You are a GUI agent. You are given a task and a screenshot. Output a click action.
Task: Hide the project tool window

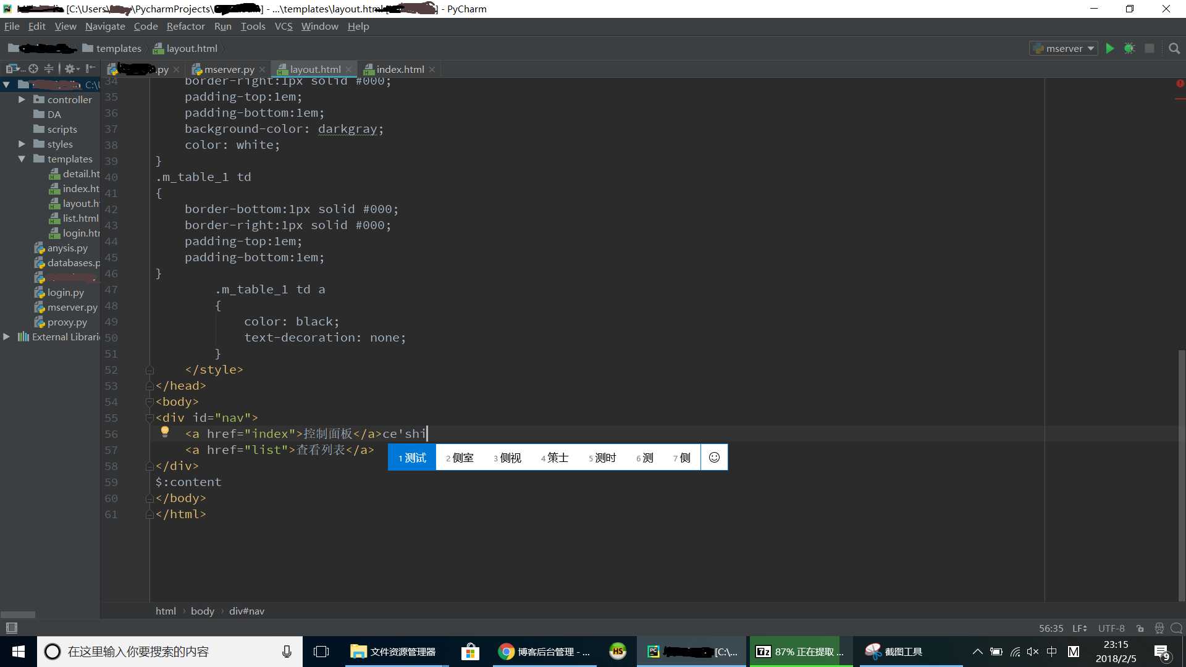coord(91,69)
